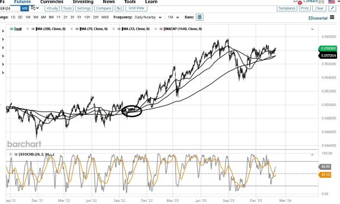The image size is (340, 204).
Task: Click the Tools chart toolbar button
Action: point(67,8)
